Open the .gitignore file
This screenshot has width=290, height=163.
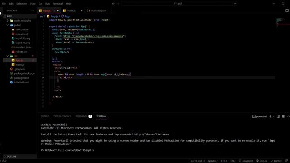tap(19, 69)
